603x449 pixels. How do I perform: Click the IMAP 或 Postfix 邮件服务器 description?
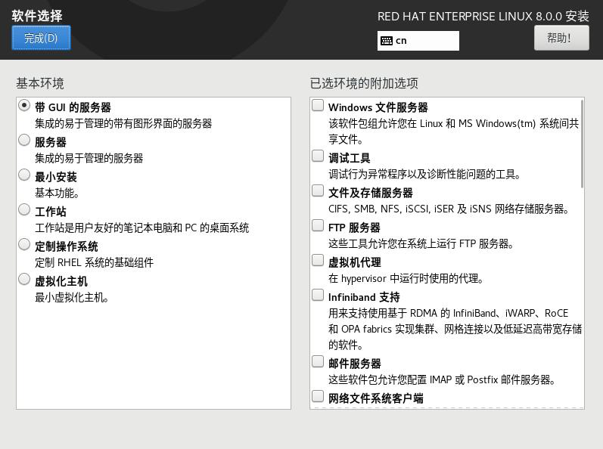442,380
